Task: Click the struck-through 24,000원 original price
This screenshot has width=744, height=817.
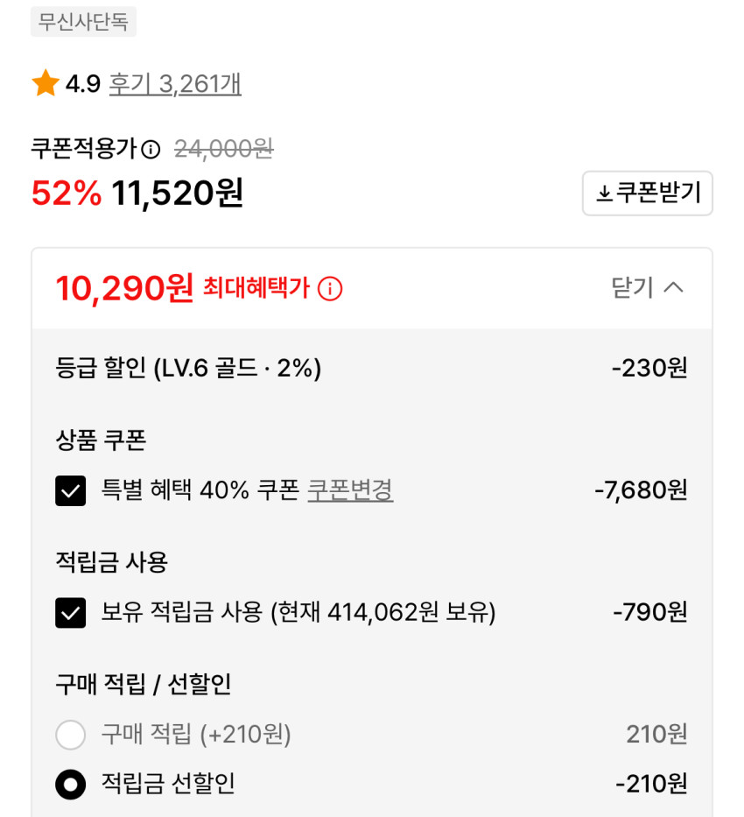Action: tap(224, 150)
